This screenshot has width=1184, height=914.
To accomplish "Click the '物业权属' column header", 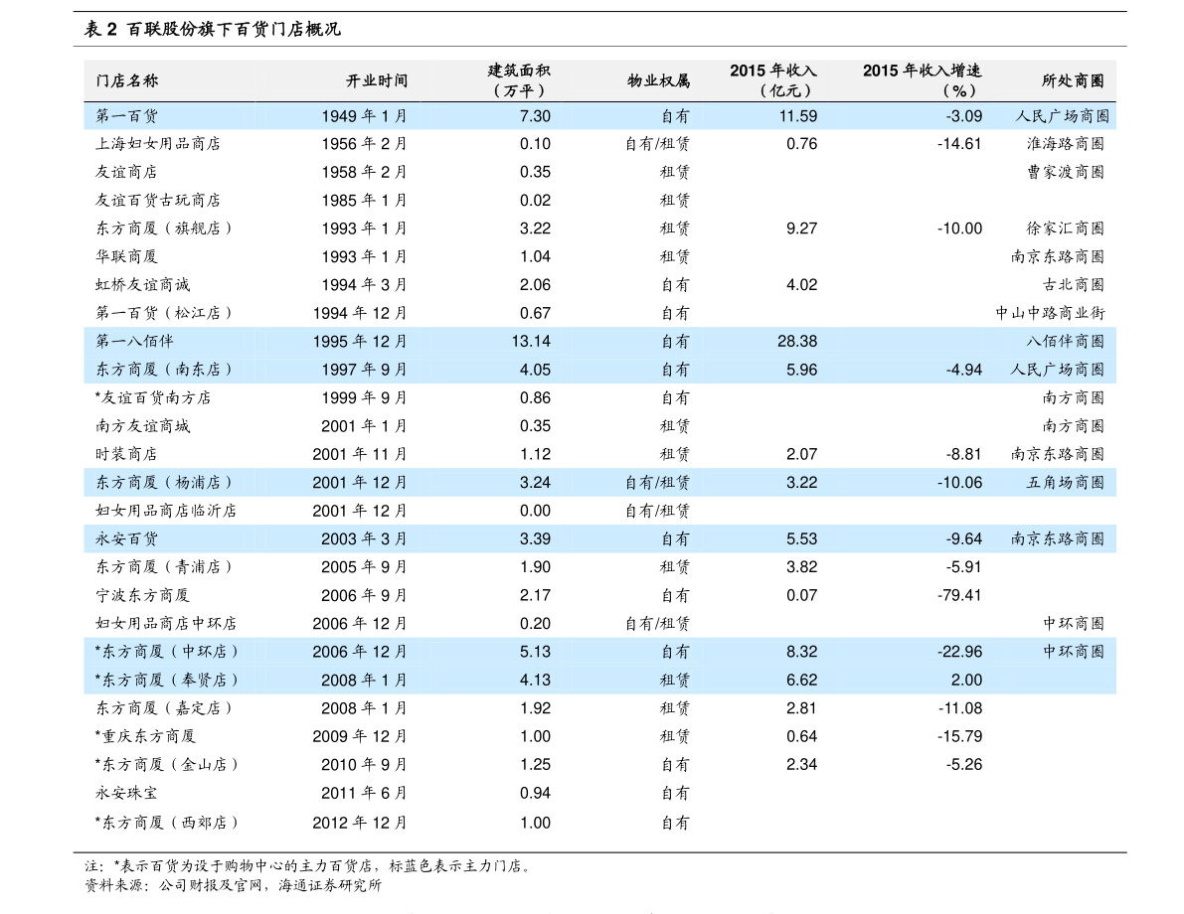I will coord(658,80).
